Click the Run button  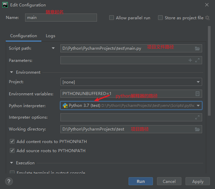click(x=141, y=181)
